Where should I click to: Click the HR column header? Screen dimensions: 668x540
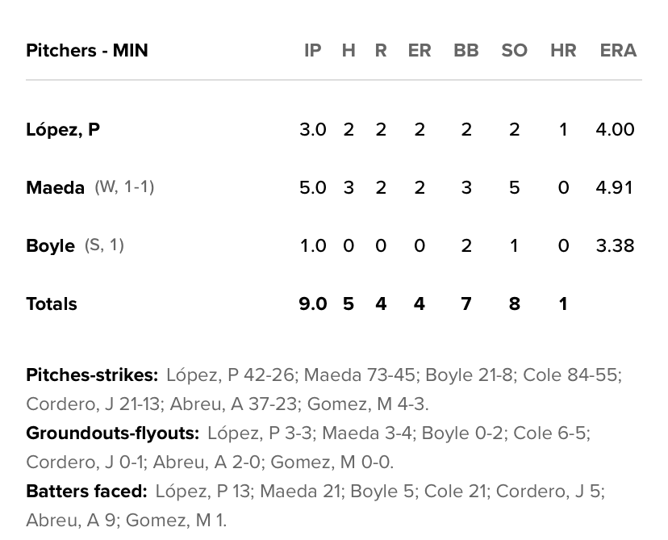tap(563, 51)
